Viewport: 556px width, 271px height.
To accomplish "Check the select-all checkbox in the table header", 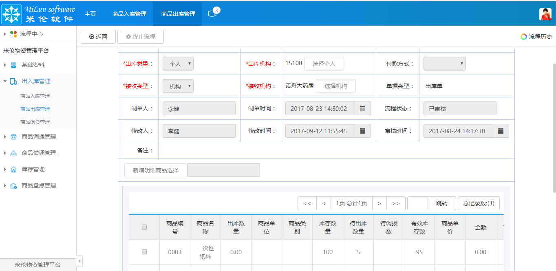I will point(144,227).
